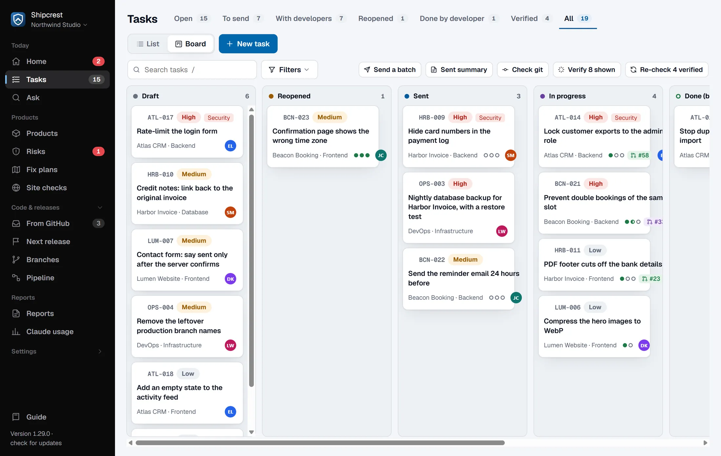Open the Home sidebar item
721x456 pixels.
click(x=57, y=61)
